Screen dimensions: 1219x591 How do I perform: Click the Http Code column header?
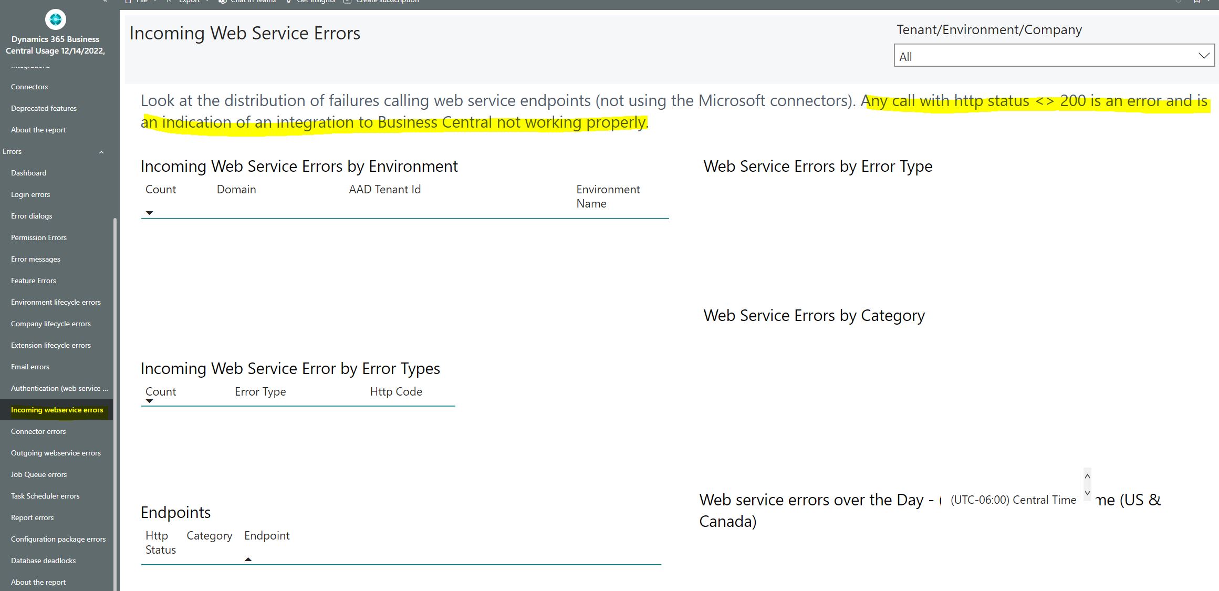click(396, 392)
